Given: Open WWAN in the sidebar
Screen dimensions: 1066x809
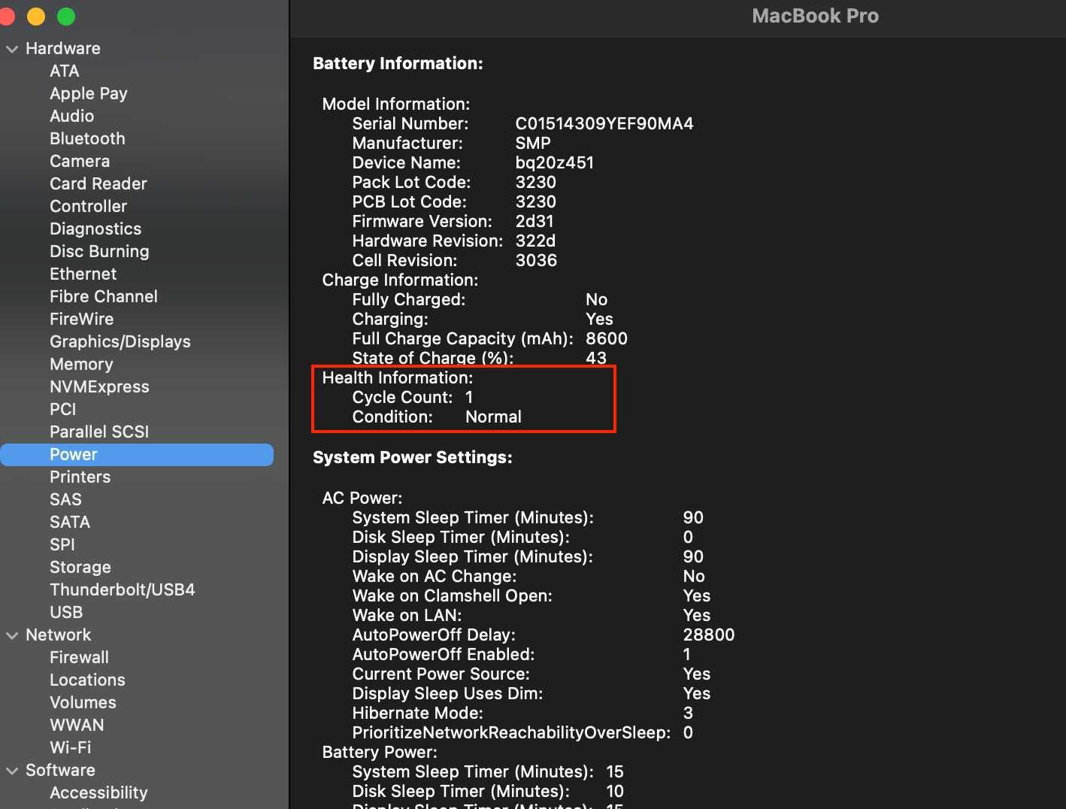Looking at the screenshot, I should pos(77,725).
